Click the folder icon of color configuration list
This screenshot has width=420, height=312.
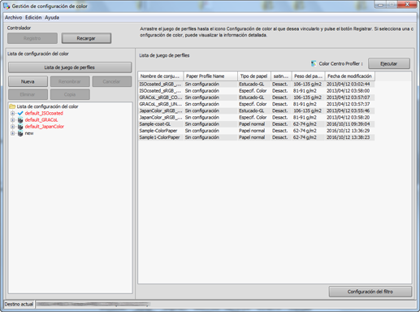[x=12, y=106]
